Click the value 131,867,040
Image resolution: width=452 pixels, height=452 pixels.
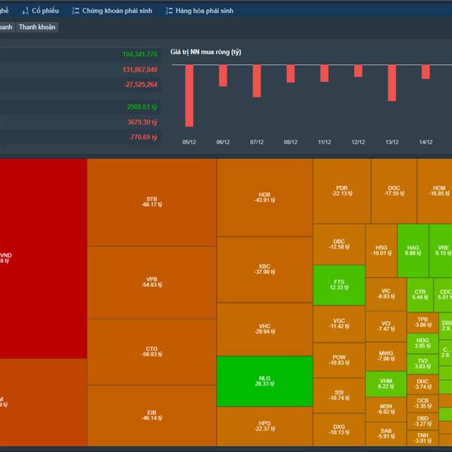140,69
